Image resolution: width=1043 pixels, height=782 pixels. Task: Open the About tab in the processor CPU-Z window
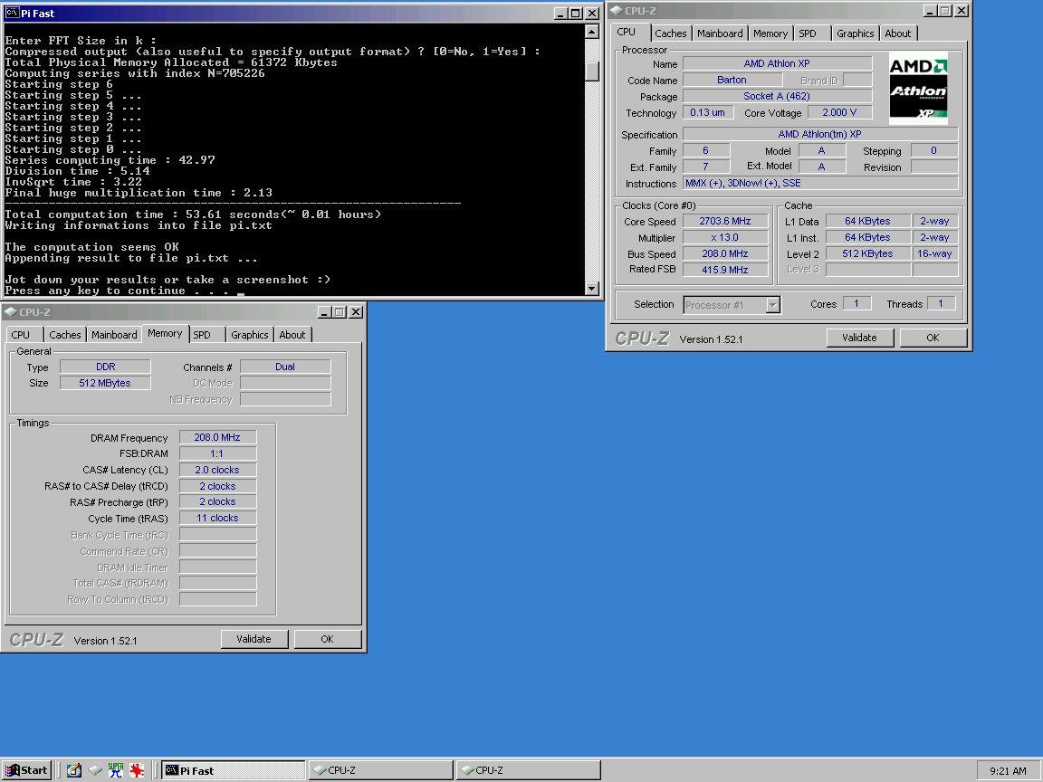(897, 33)
